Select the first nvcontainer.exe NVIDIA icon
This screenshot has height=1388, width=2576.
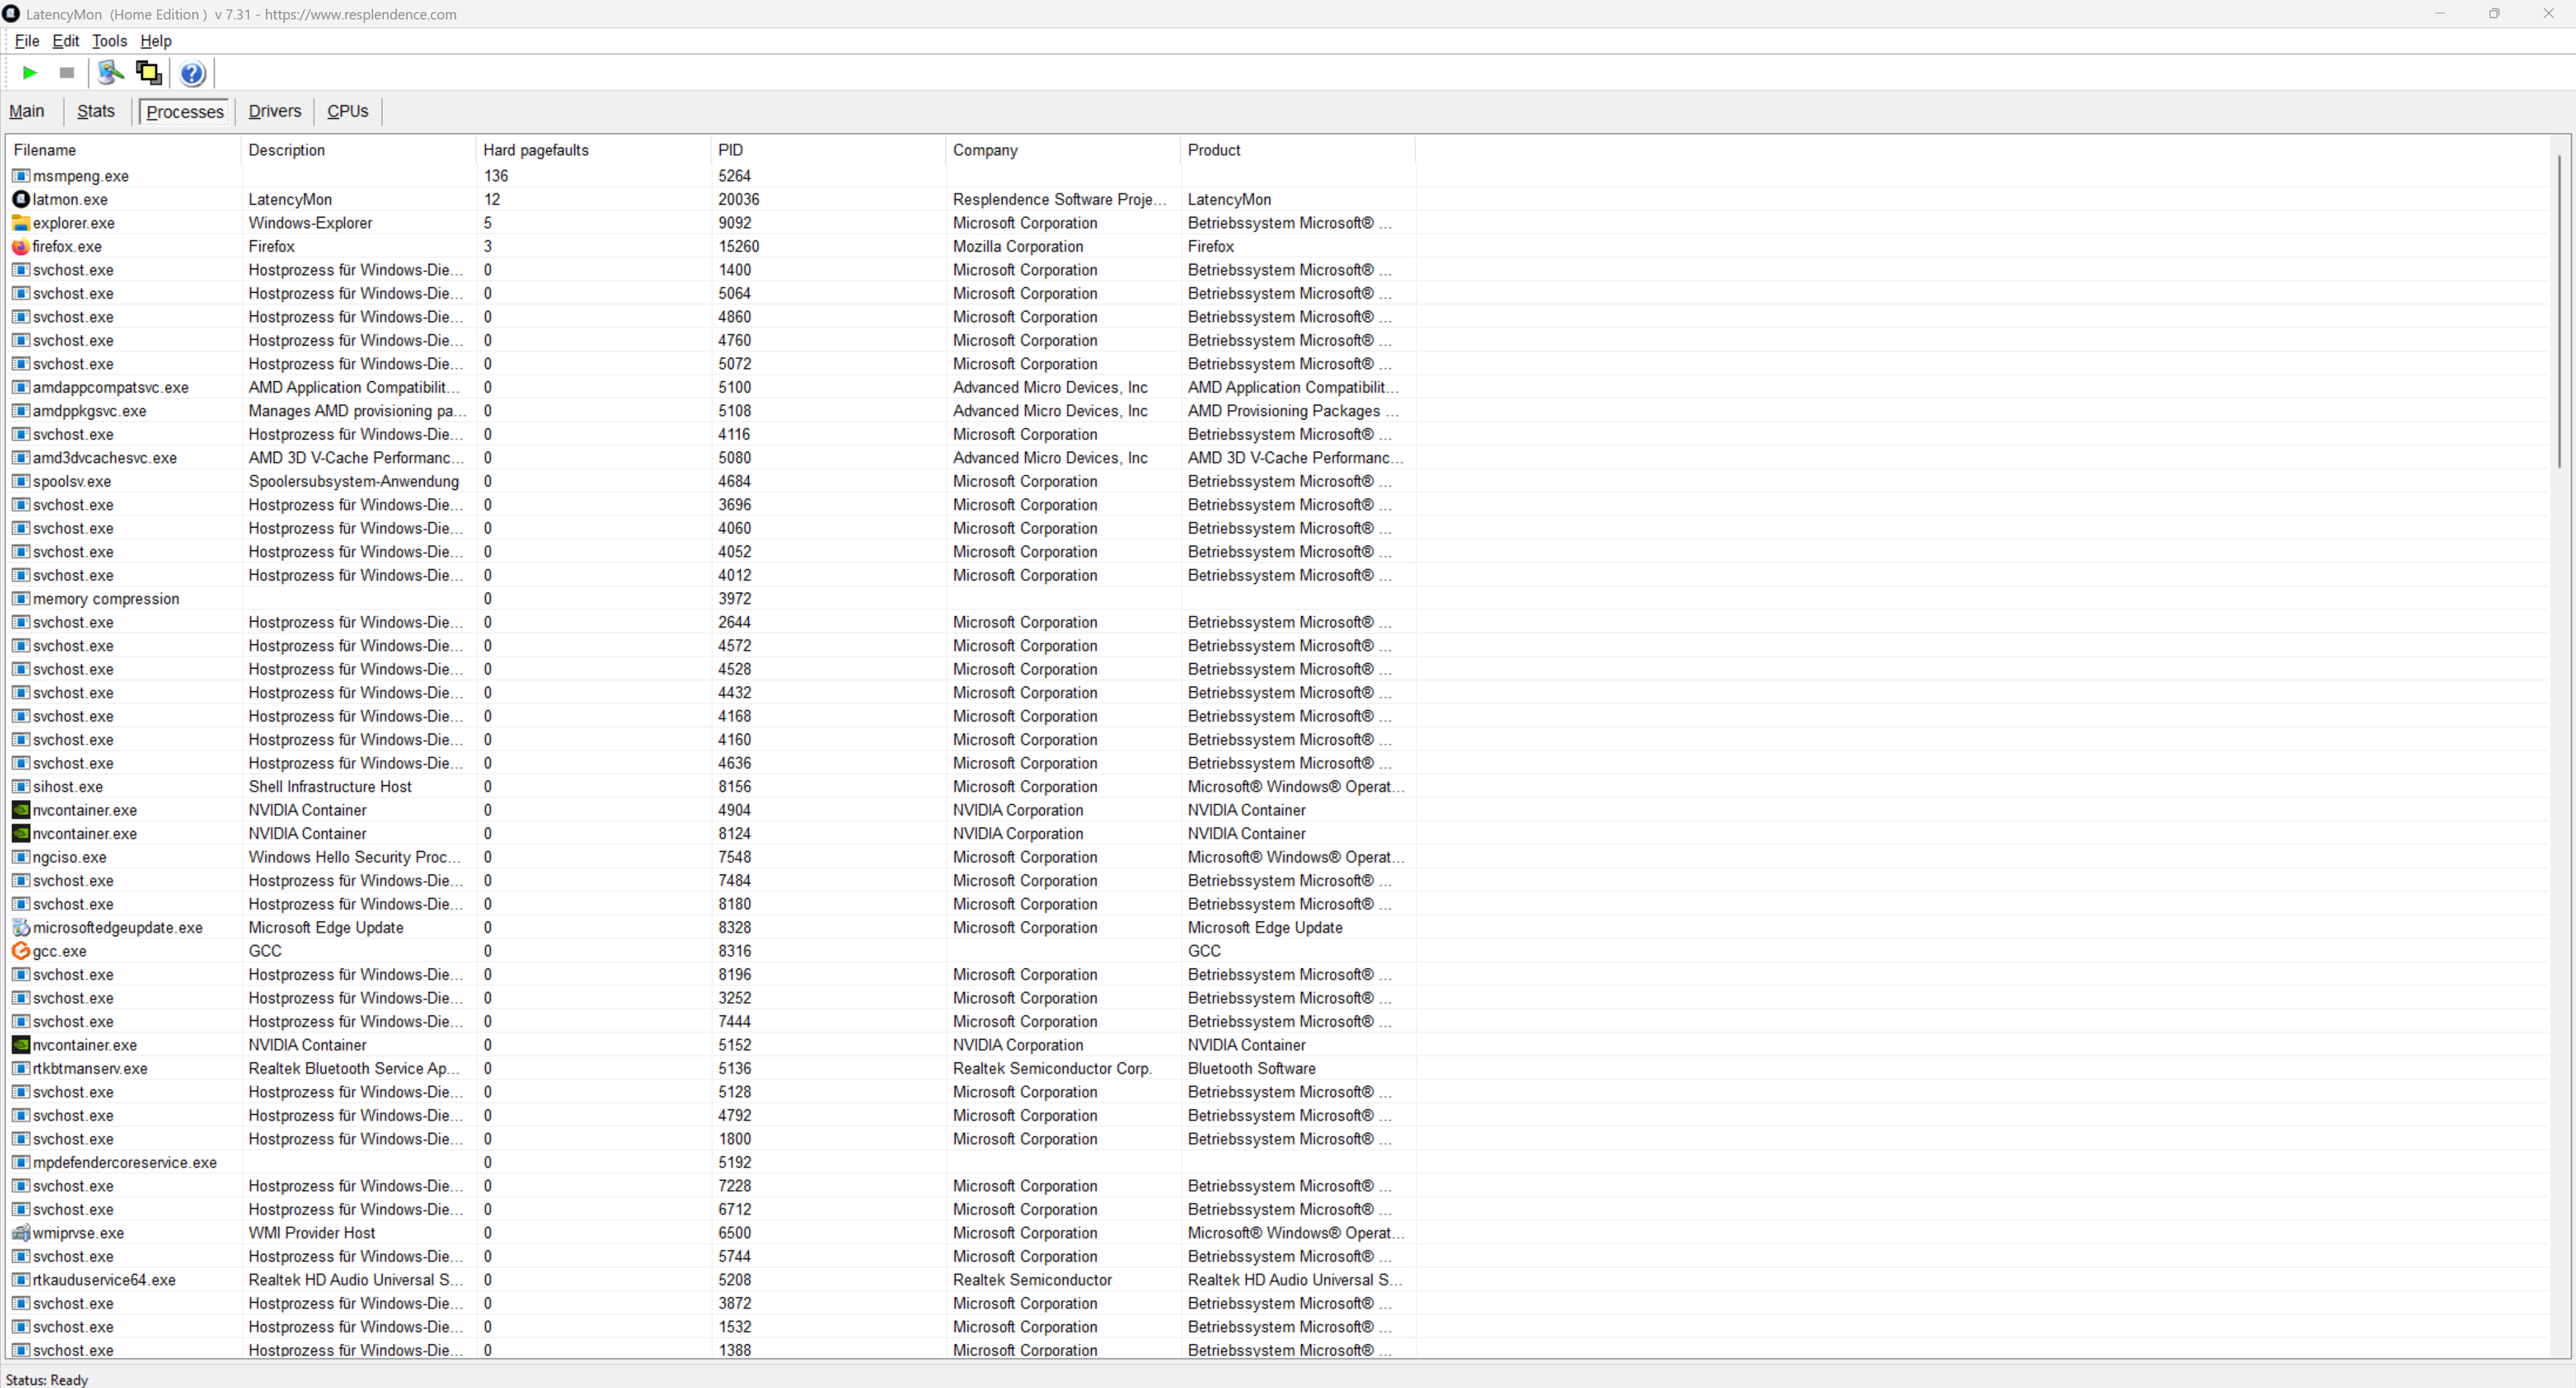(x=20, y=810)
